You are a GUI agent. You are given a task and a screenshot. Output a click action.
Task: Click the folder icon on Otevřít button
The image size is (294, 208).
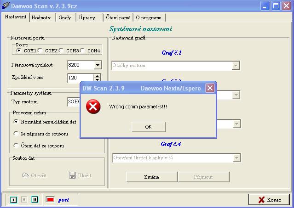(x=26, y=175)
